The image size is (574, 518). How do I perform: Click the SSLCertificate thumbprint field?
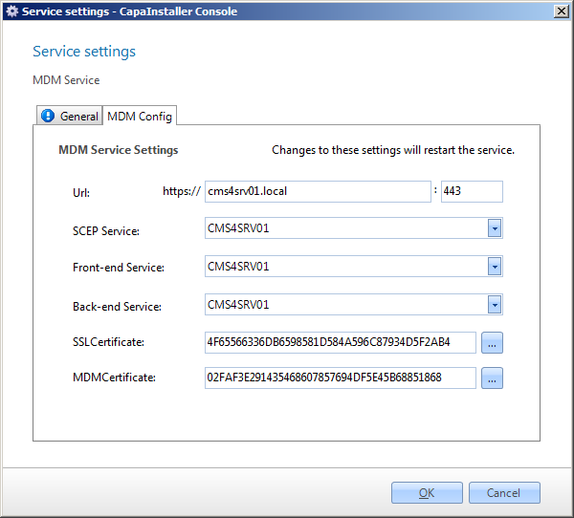point(341,342)
